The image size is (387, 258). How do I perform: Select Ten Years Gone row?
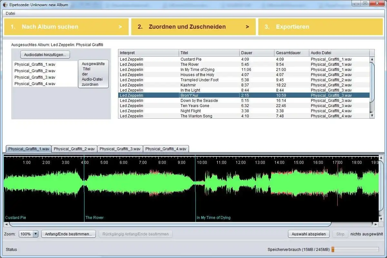(244, 106)
